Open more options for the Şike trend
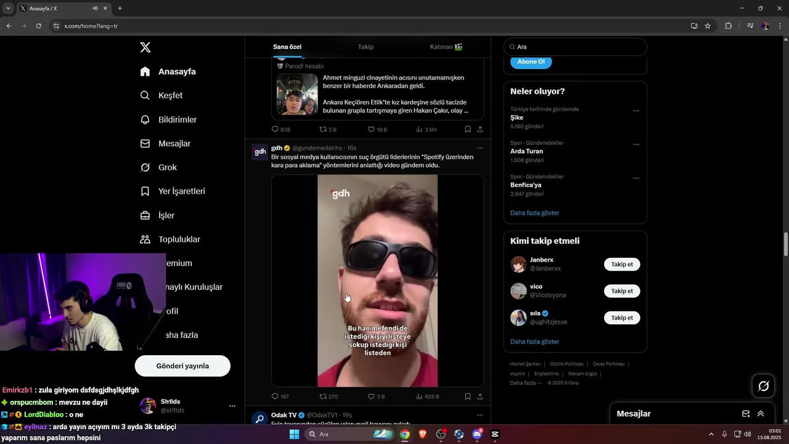Image resolution: width=789 pixels, height=444 pixels. (x=636, y=111)
